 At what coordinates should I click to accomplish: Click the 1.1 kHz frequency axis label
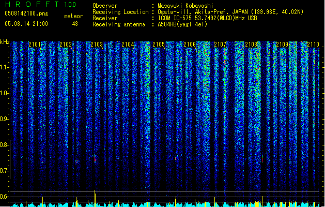pyautogui.click(x=5, y=67)
